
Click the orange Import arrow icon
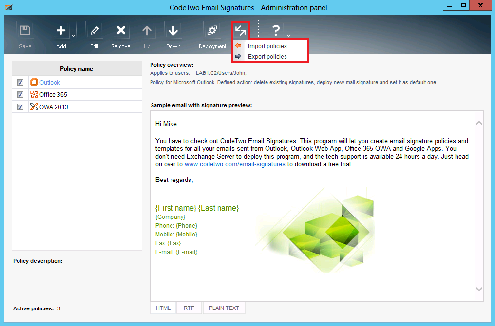point(238,46)
